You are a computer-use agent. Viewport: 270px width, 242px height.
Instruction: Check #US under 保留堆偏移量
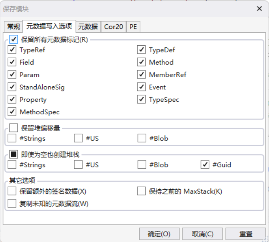point(78,138)
